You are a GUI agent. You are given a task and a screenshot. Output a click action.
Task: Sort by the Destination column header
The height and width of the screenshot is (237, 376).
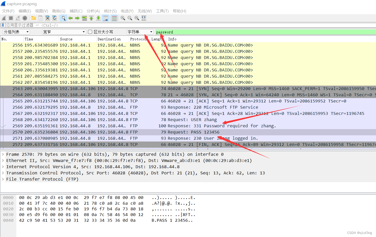(x=113, y=39)
